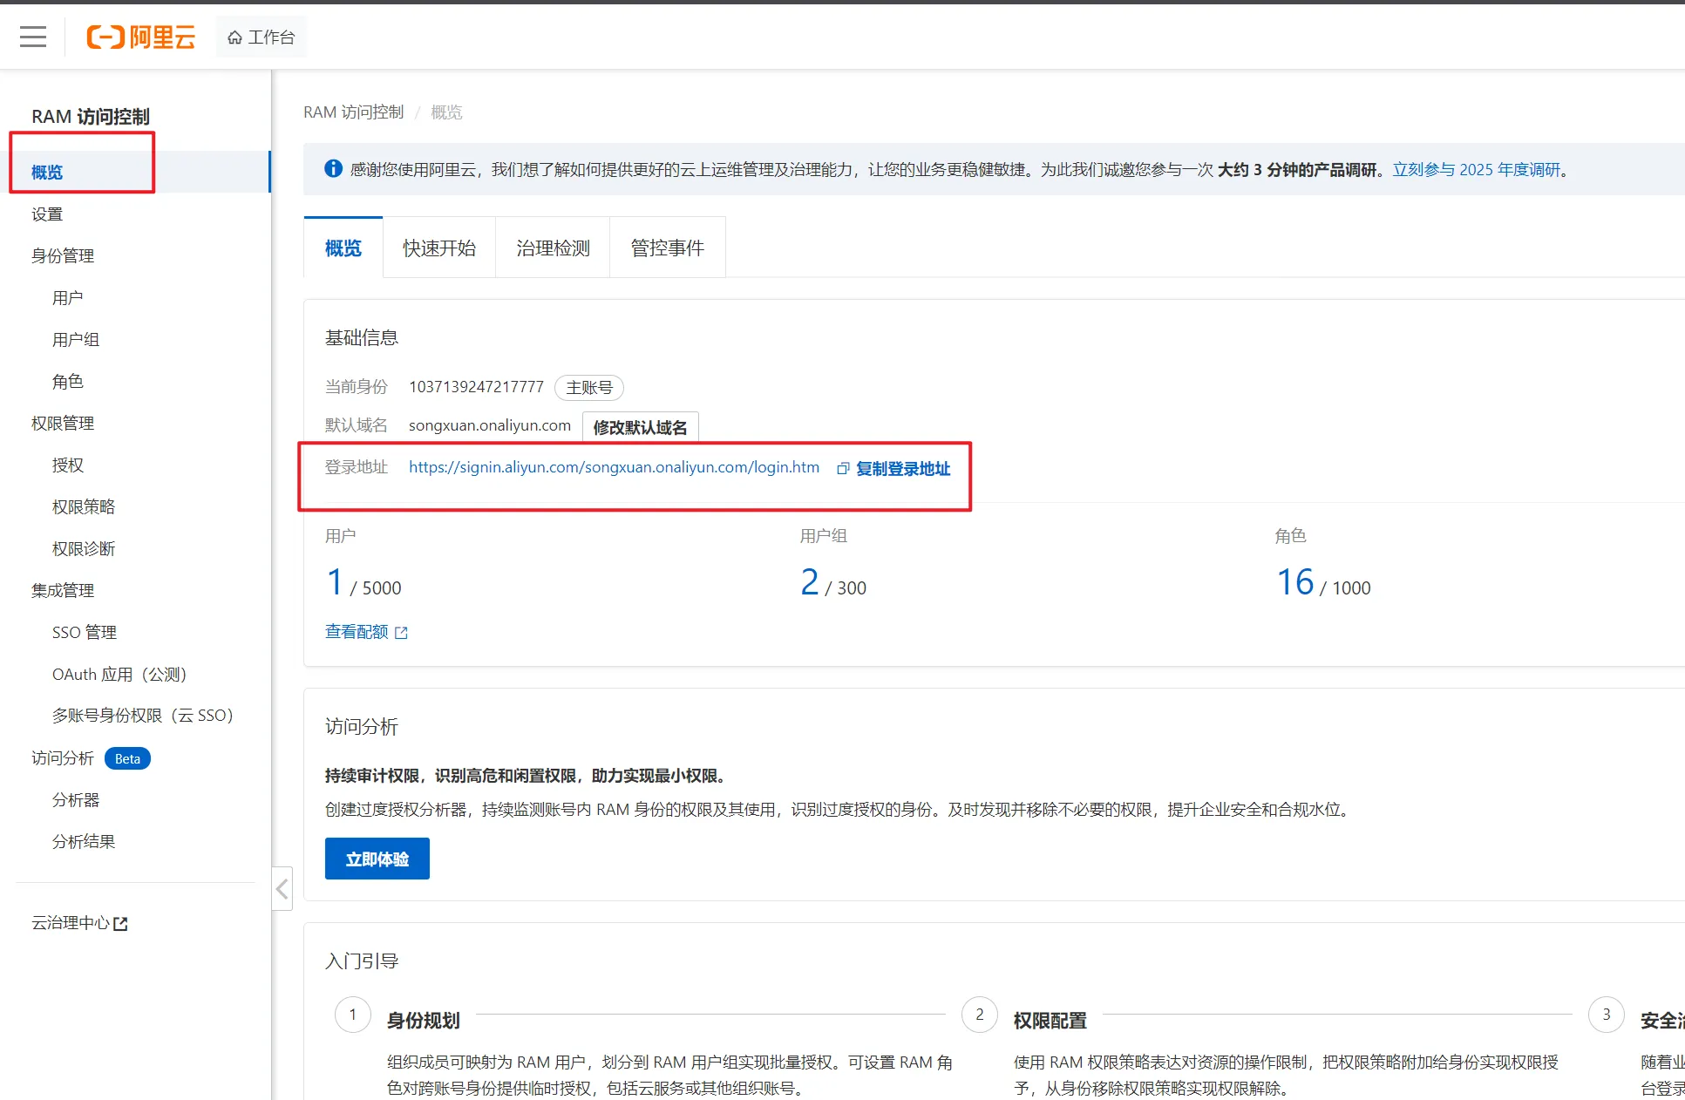Collapse the left sidebar with arrow handle
The height and width of the screenshot is (1100, 1685).
[x=282, y=888]
